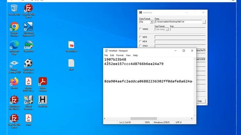241x135 pixels.
Task: Open Notepad View menu
Action: (128, 55)
